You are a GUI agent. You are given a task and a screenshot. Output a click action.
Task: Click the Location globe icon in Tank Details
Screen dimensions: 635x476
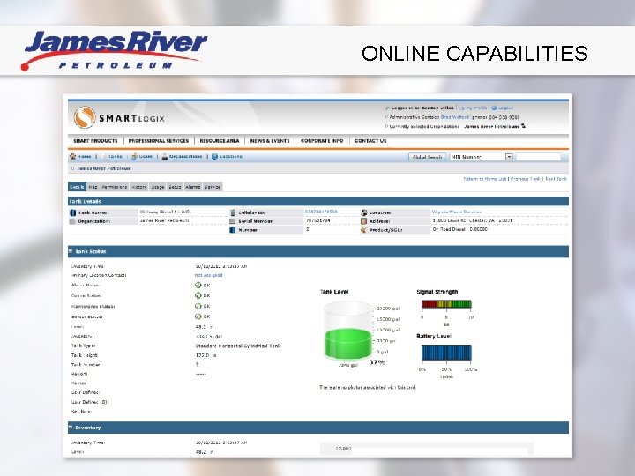click(364, 212)
